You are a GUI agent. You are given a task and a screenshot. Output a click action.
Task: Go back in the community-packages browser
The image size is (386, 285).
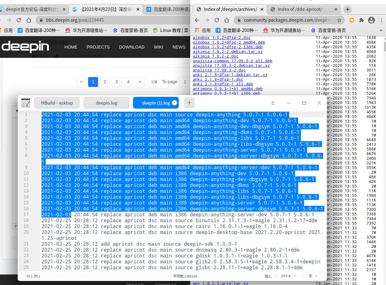pyautogui.click(x=197, y=20)
